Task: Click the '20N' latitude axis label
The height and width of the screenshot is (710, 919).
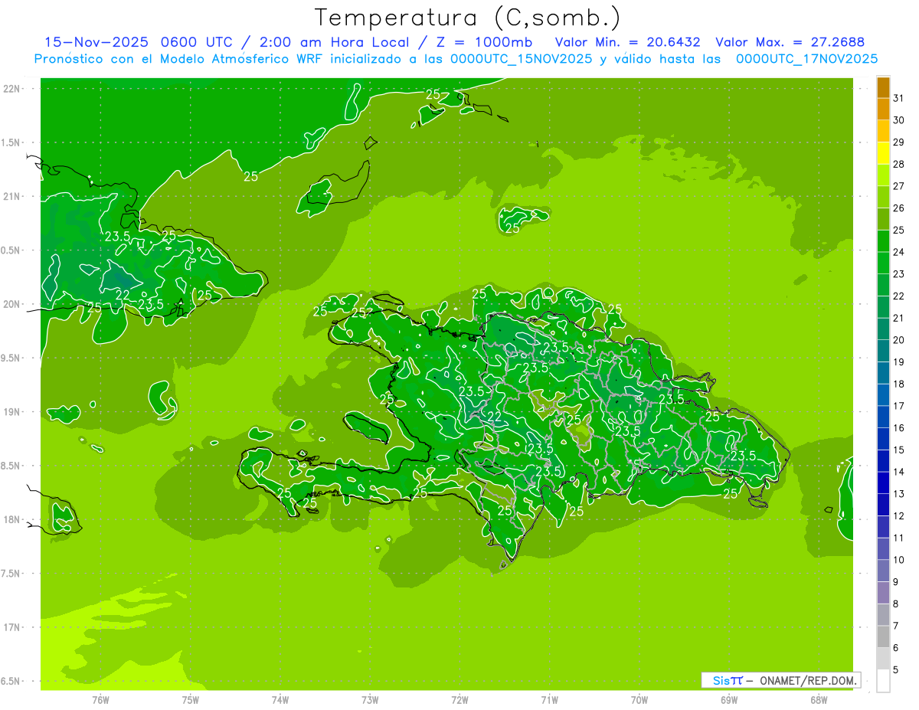Action: pyautogui.click(x=11, y=304)
